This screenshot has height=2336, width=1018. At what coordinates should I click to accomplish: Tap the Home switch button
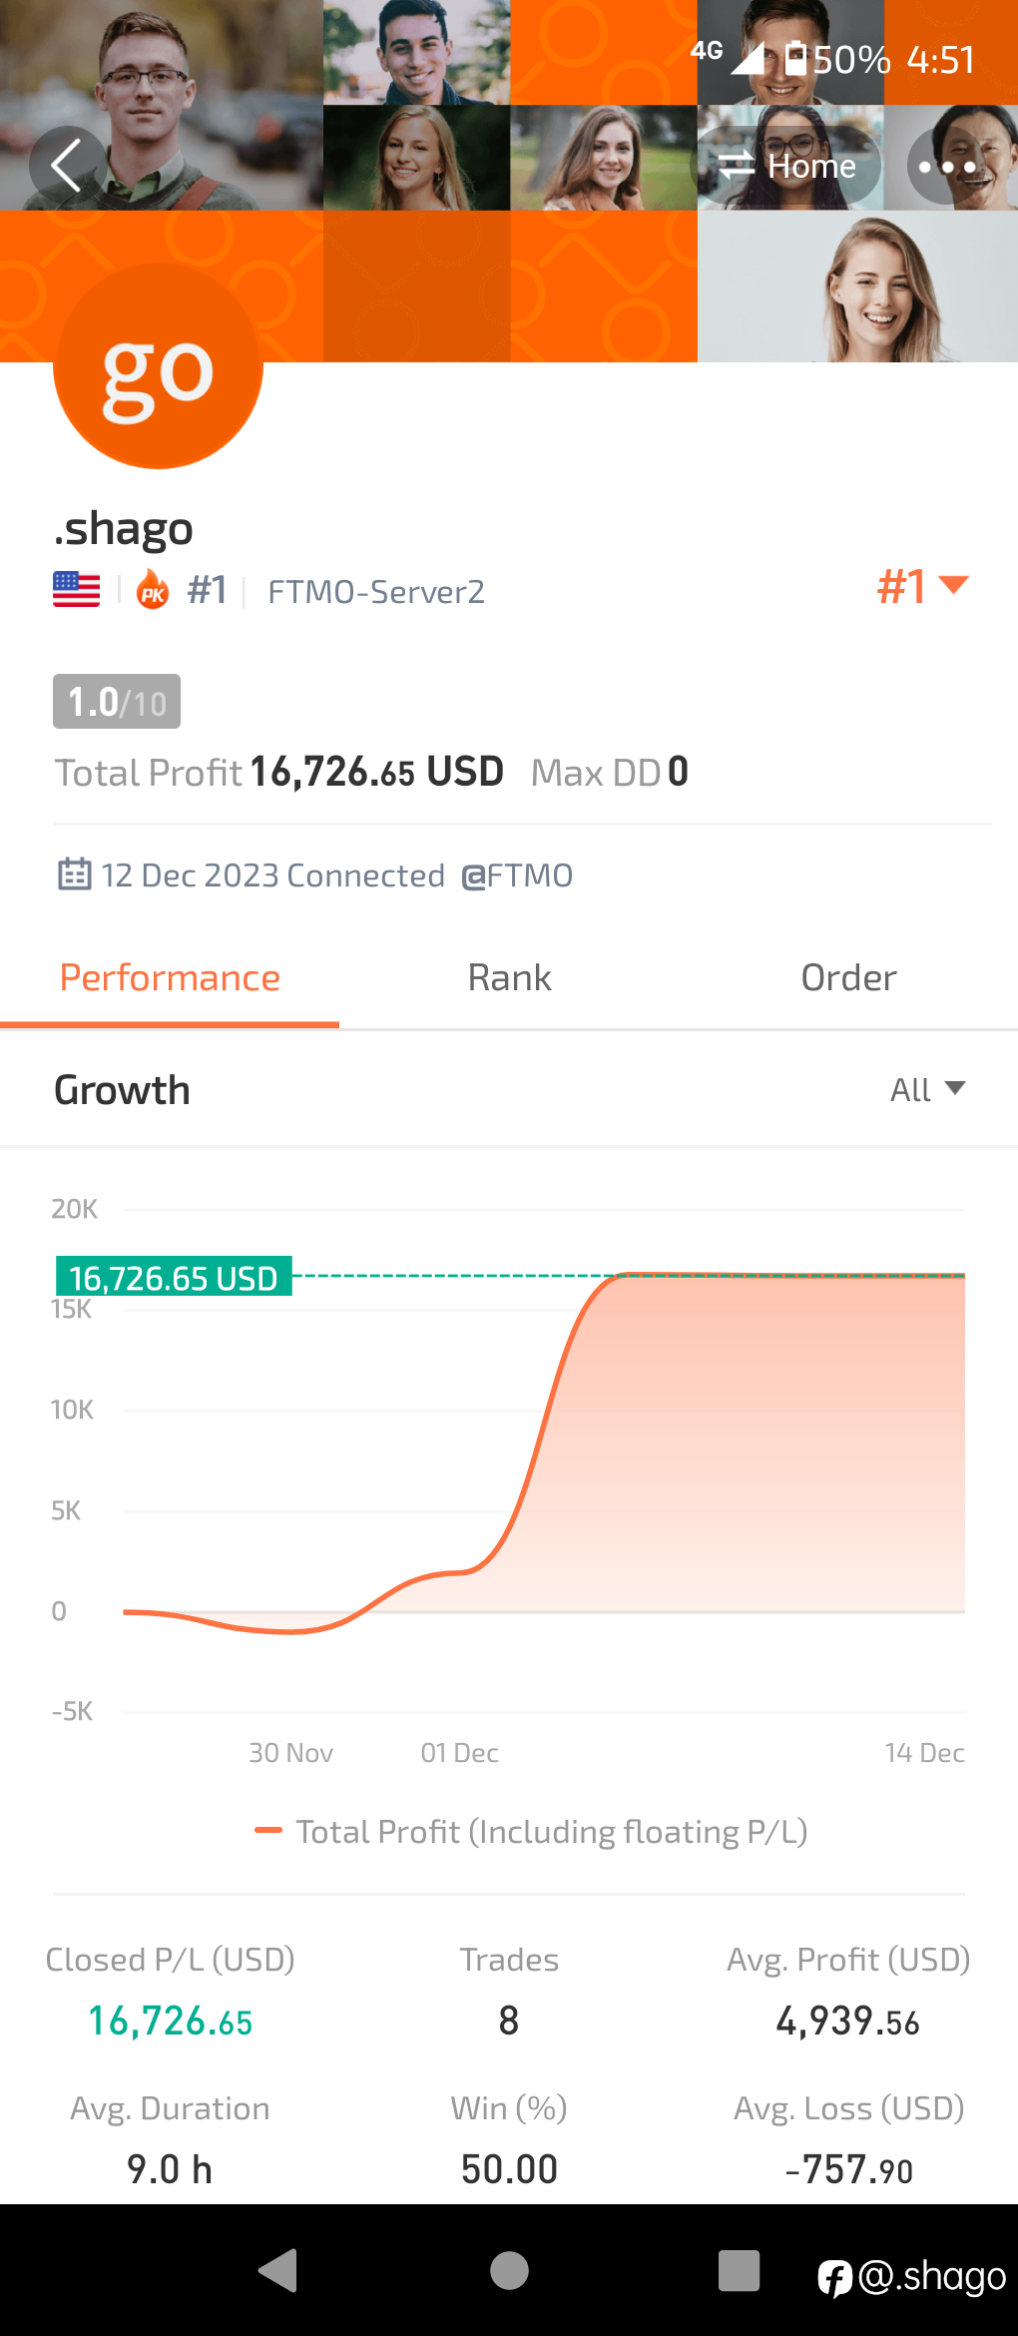coord(787,166)
